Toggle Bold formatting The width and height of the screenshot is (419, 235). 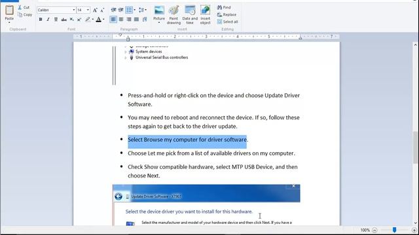pyautogui.click(x=41, y=20)
